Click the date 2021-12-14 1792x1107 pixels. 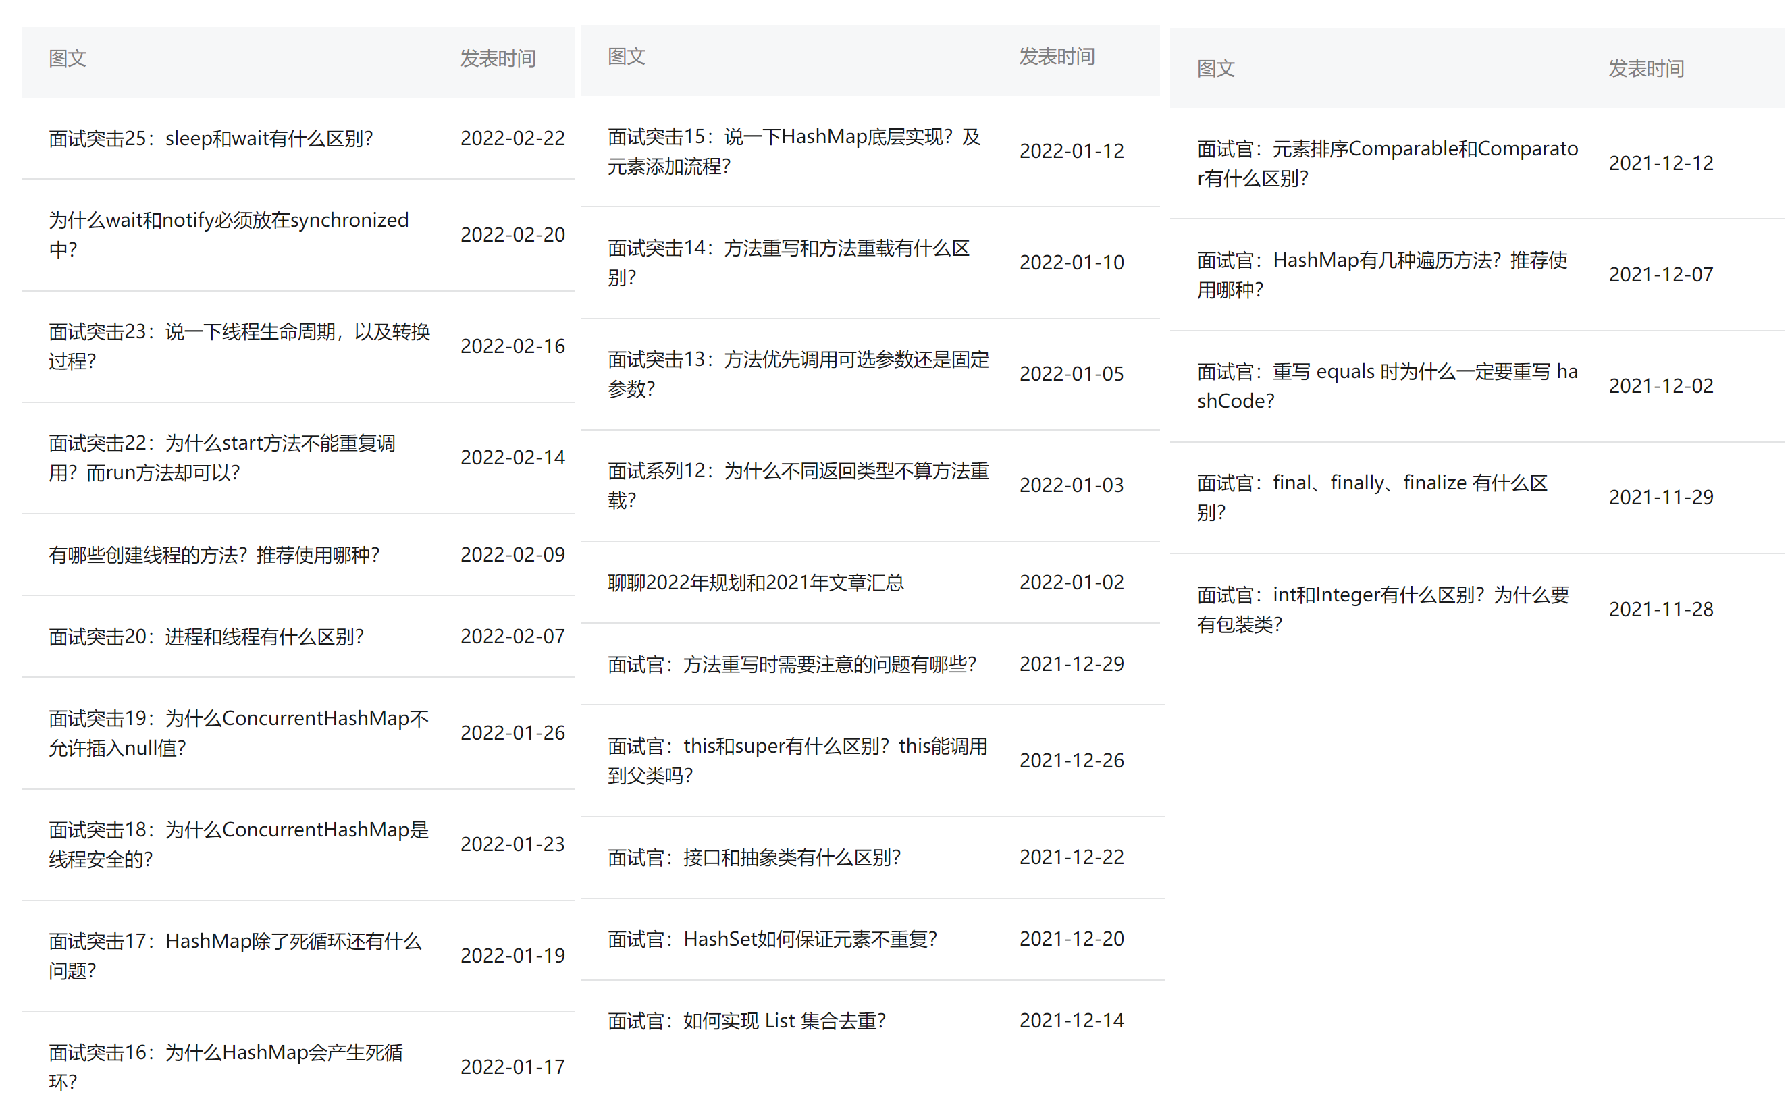point(1072,1021)
